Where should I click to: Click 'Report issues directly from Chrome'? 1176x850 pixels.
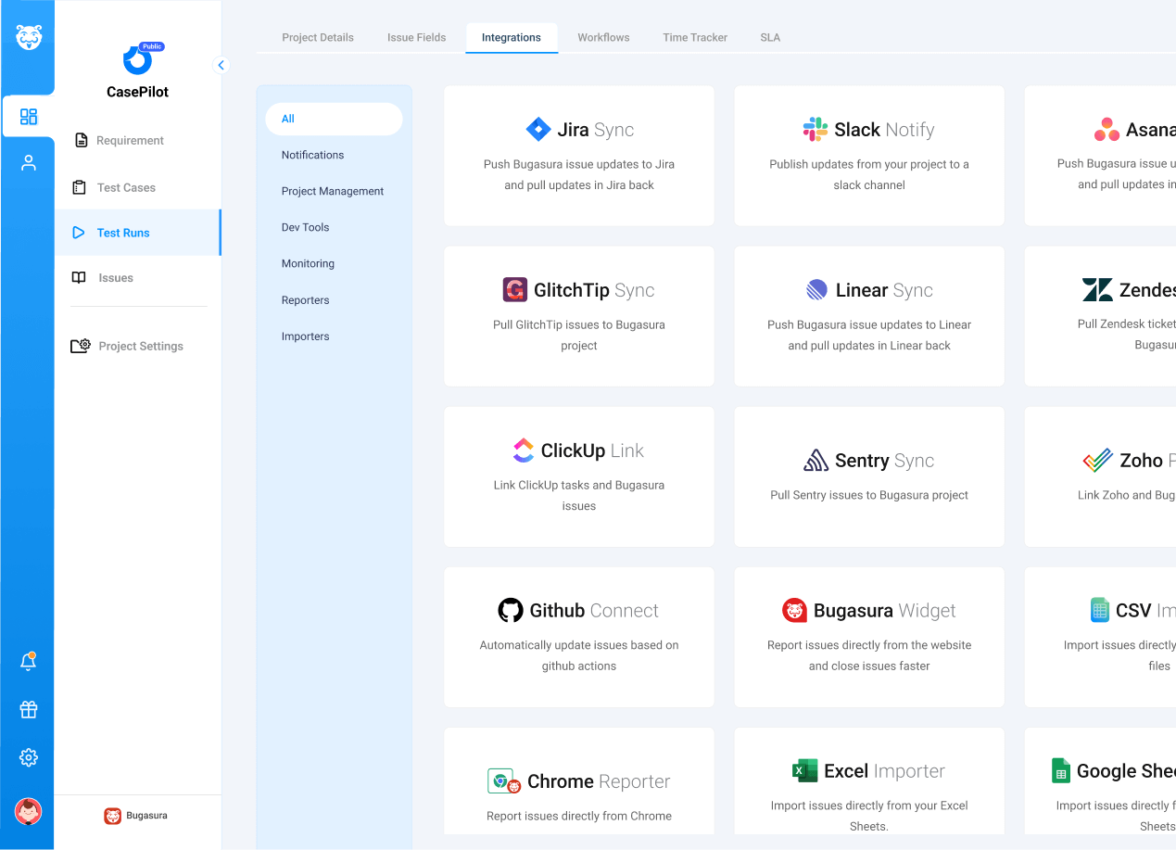point(579,816)
